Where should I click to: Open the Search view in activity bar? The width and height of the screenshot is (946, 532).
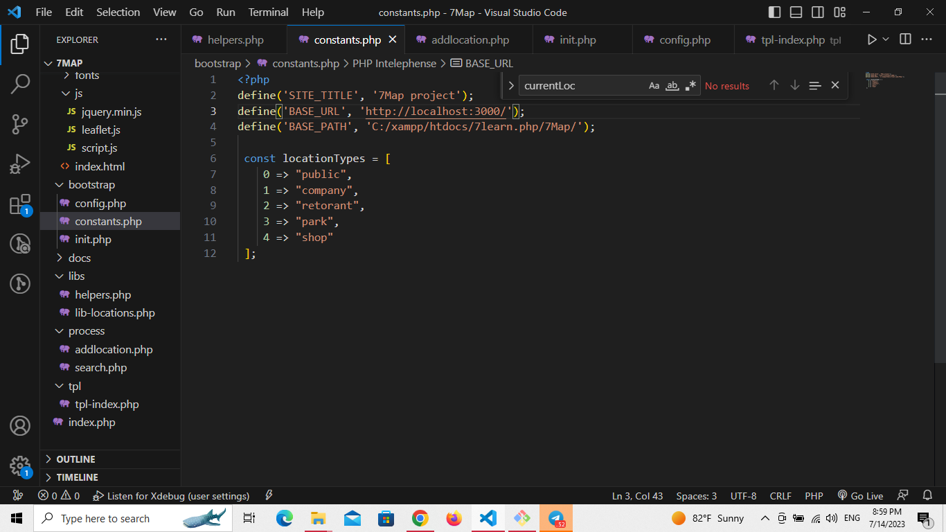pos(20,84)
